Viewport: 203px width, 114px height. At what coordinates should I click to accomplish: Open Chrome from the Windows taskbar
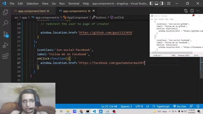(x=81, y=111)
